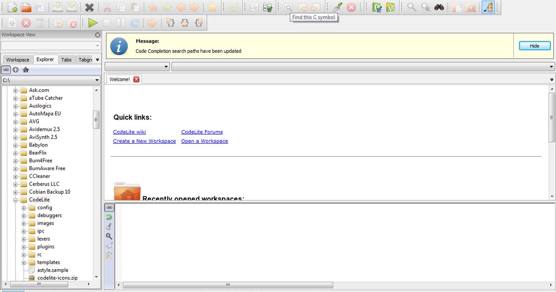Click the green trowel icon in toolbar
The width and height of the screenshot is (556, 292).
tap(337, 7)
